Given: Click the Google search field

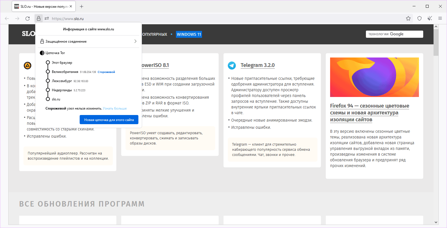Looking at the screenshot, I should pos(395,34).
